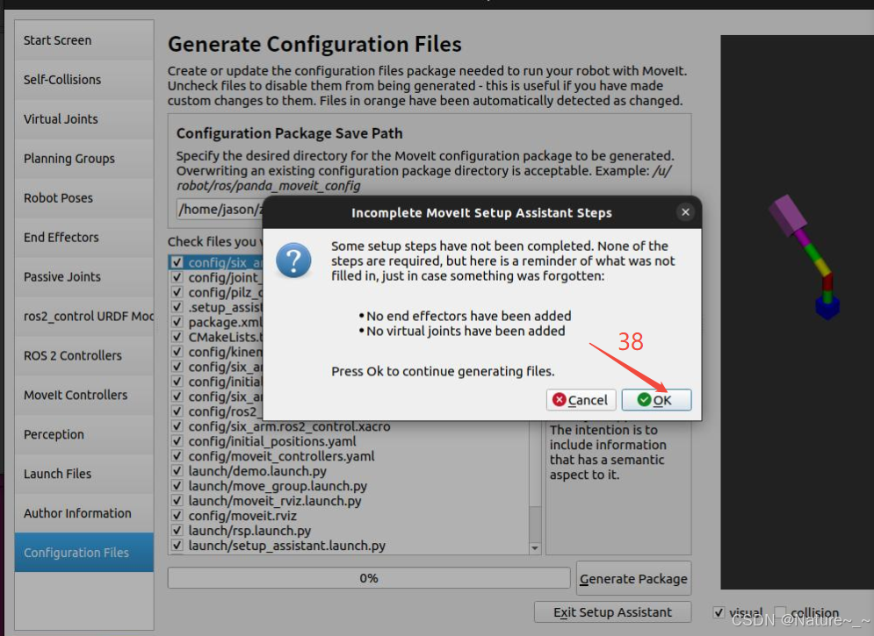Click Exit Setup Assistant button
The image size is (874, 636).
click(612, 612)
